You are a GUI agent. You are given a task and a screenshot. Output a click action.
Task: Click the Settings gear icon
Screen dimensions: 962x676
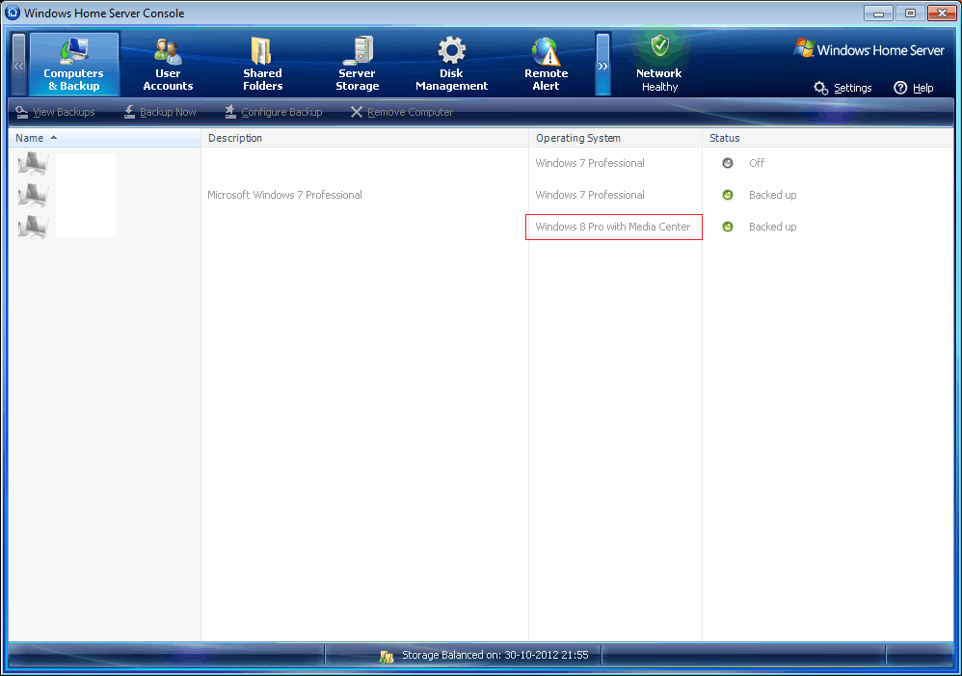tap(821, 88)
